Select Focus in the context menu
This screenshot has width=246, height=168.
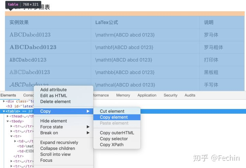pyautogui.click(x=64, y=160)
